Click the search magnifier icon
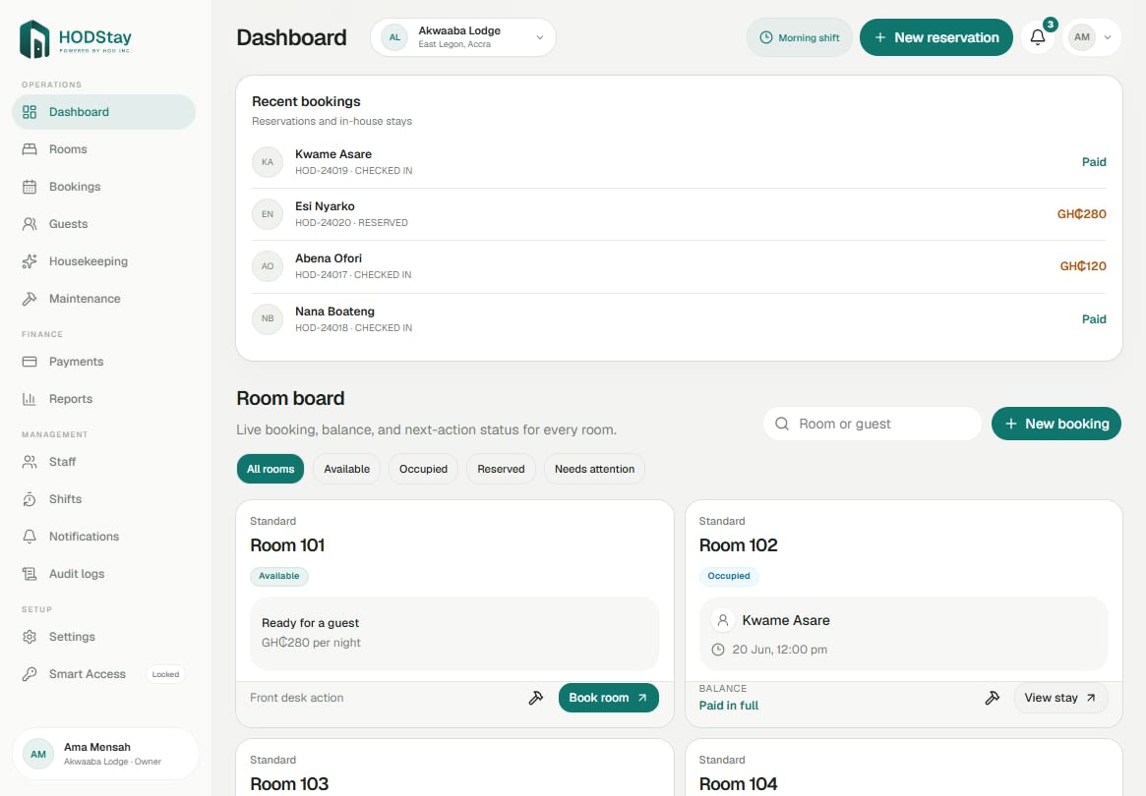Screen dimensions: 1146x796 [x=782, y=424]
